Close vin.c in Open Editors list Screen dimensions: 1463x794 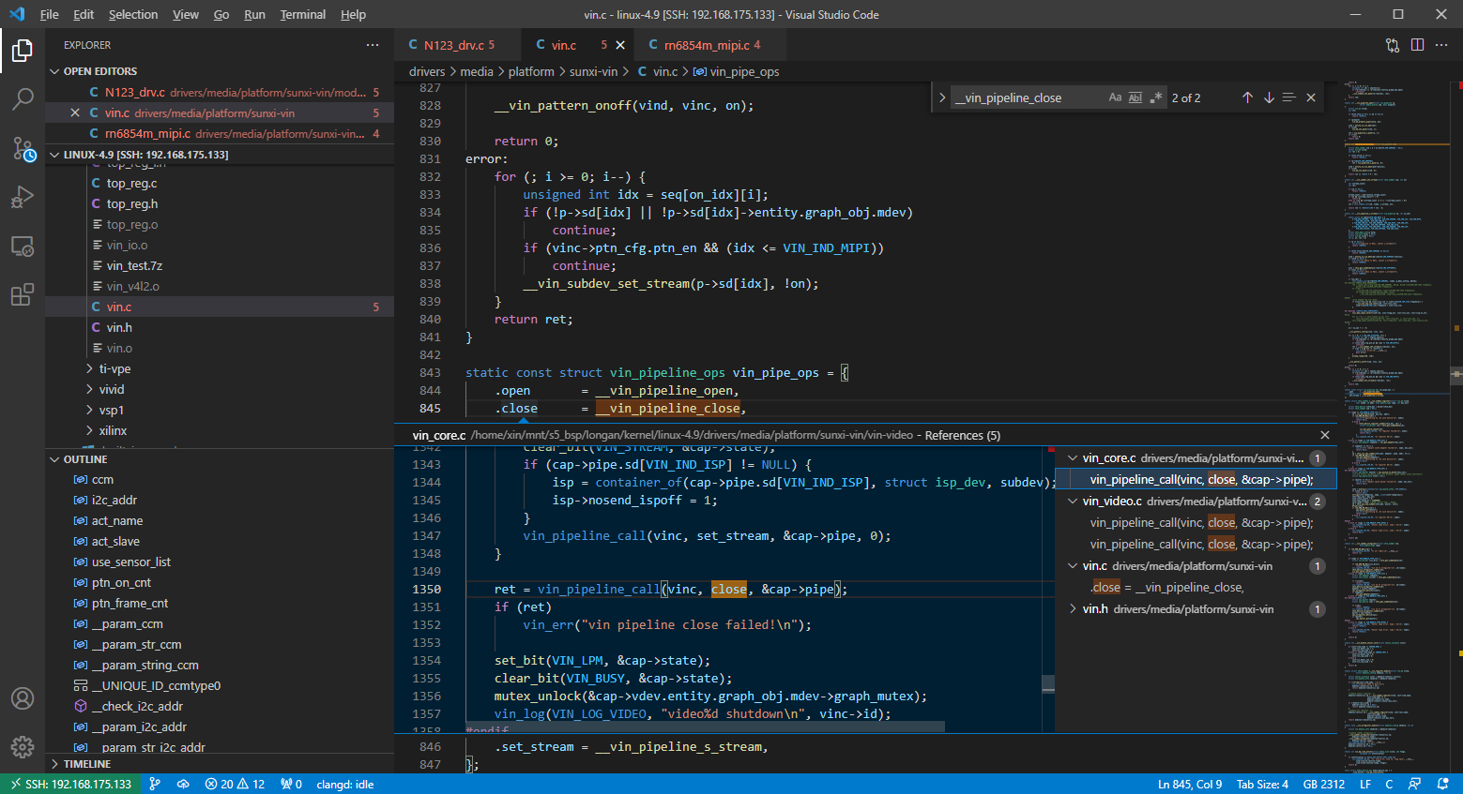(x=75, y=112)
